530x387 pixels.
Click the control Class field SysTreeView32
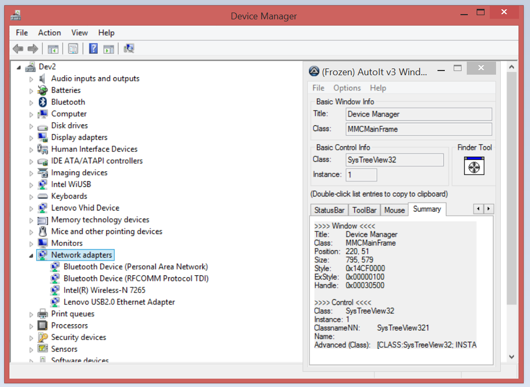point(395,160)
